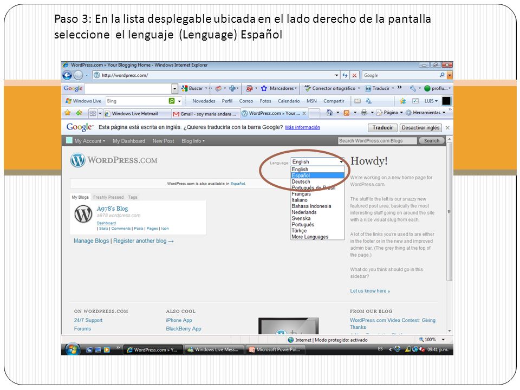Click the magnifier in the Google search box
The image size is (520, 390).
442,75
